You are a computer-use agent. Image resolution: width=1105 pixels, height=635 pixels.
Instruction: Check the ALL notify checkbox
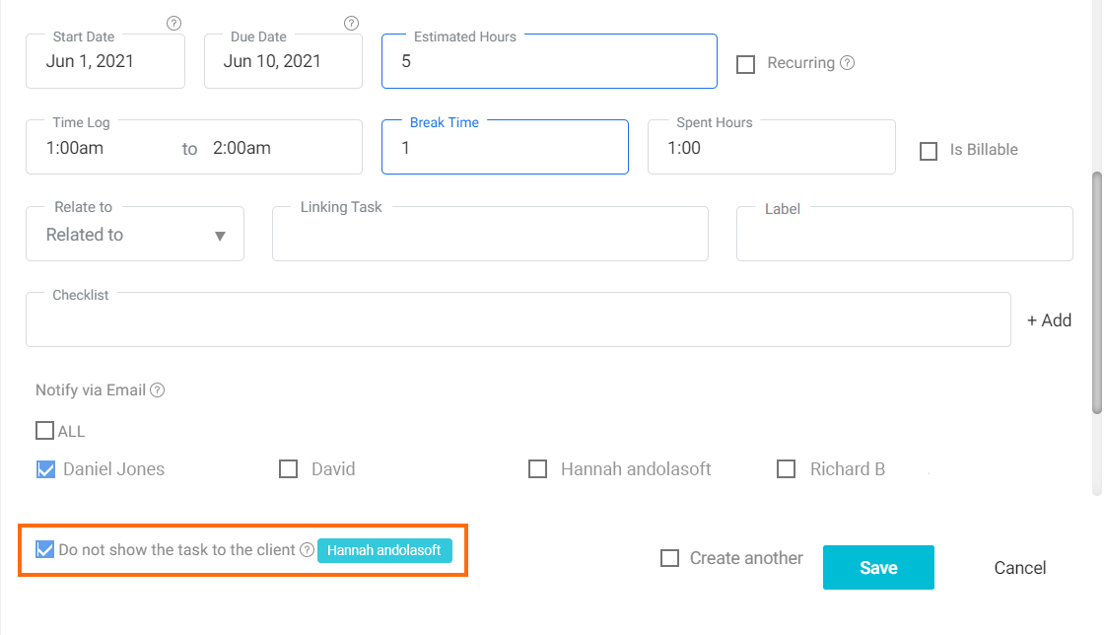point(44,431)
